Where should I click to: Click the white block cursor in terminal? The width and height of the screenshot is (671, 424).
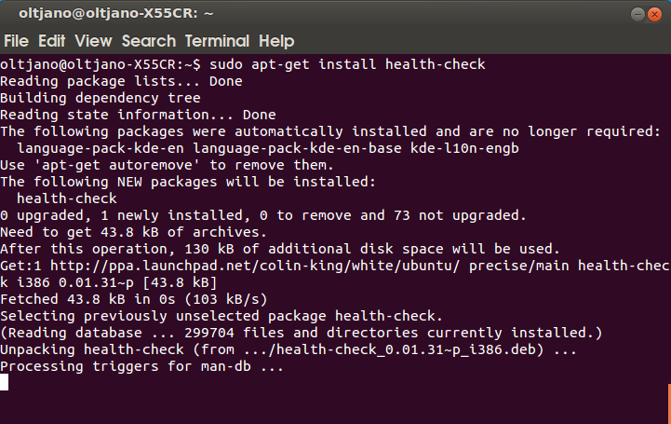tap(5, 382)
